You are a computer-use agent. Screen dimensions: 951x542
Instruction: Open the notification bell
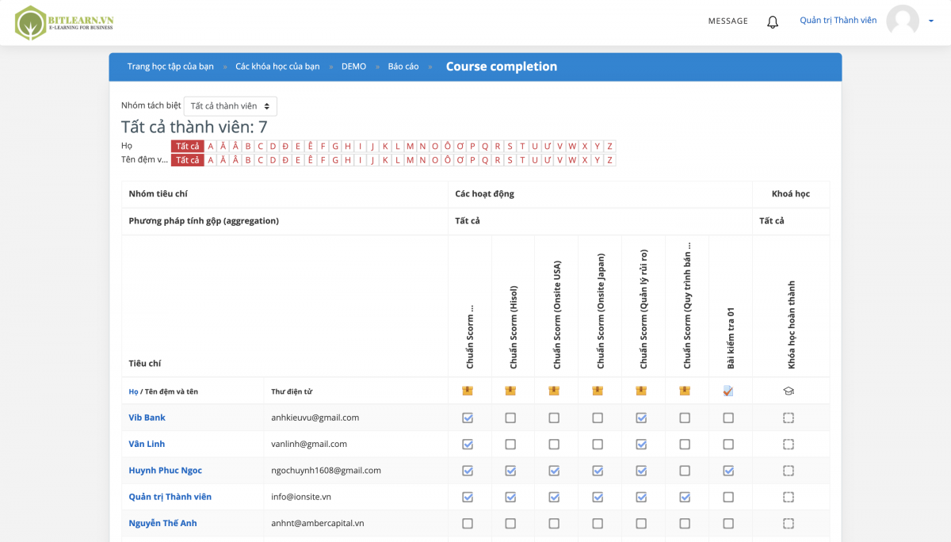tap(773, 21)
